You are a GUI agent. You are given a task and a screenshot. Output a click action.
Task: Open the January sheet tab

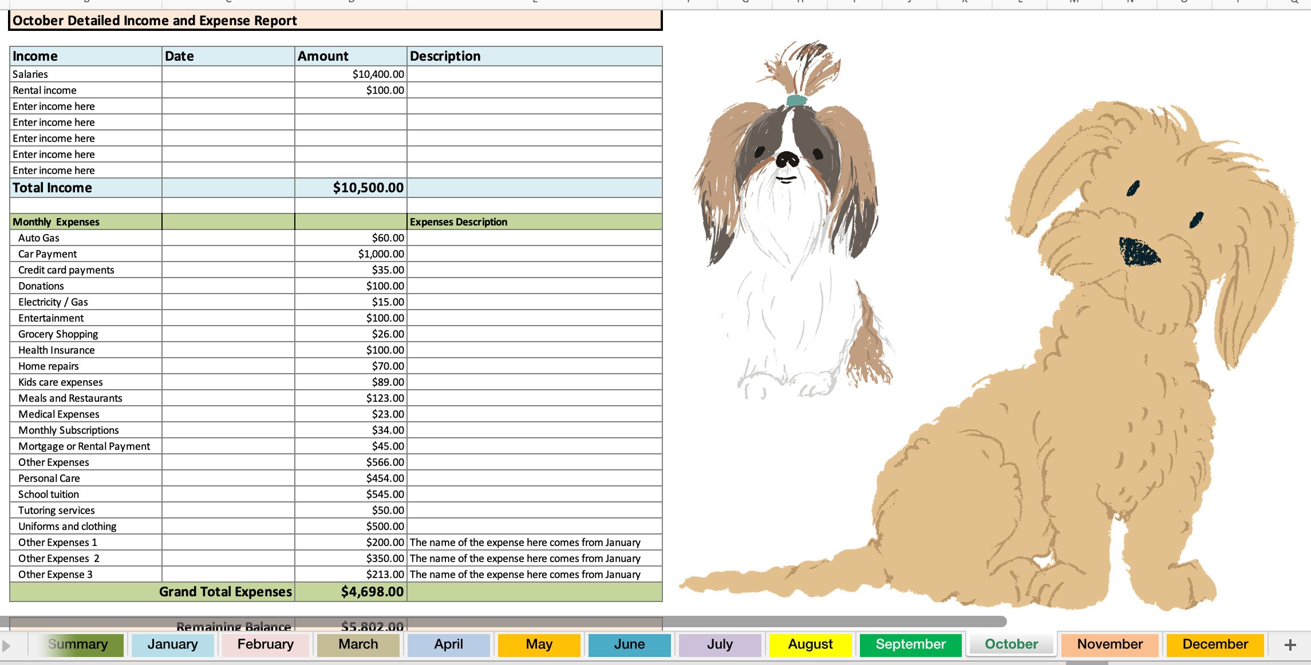[x=173, y=644]
